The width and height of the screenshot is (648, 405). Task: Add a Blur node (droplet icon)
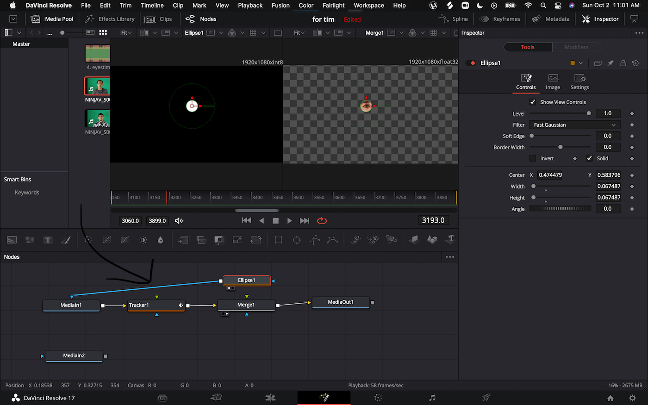pyautogui.click(x=161, y=240)
